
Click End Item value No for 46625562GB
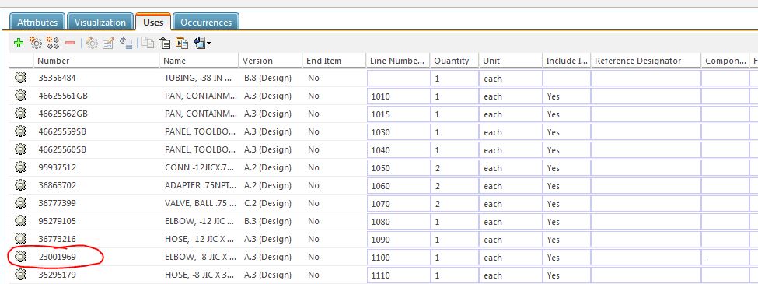pos(313,114)
